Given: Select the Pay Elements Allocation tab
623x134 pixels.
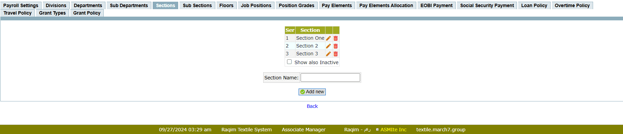Looking at the screenshot, I should [x=386, y=5].
